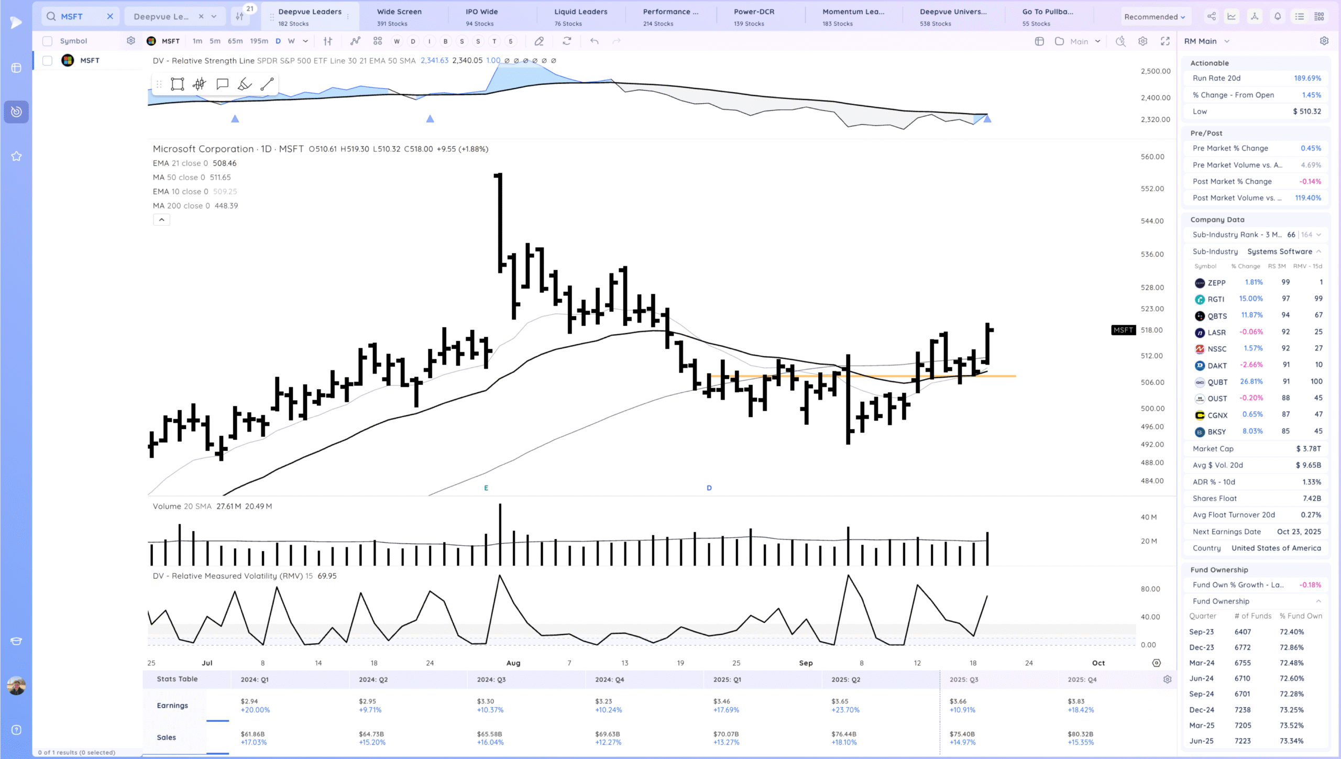Toggle the 5 round indicator button

[510, 41]
